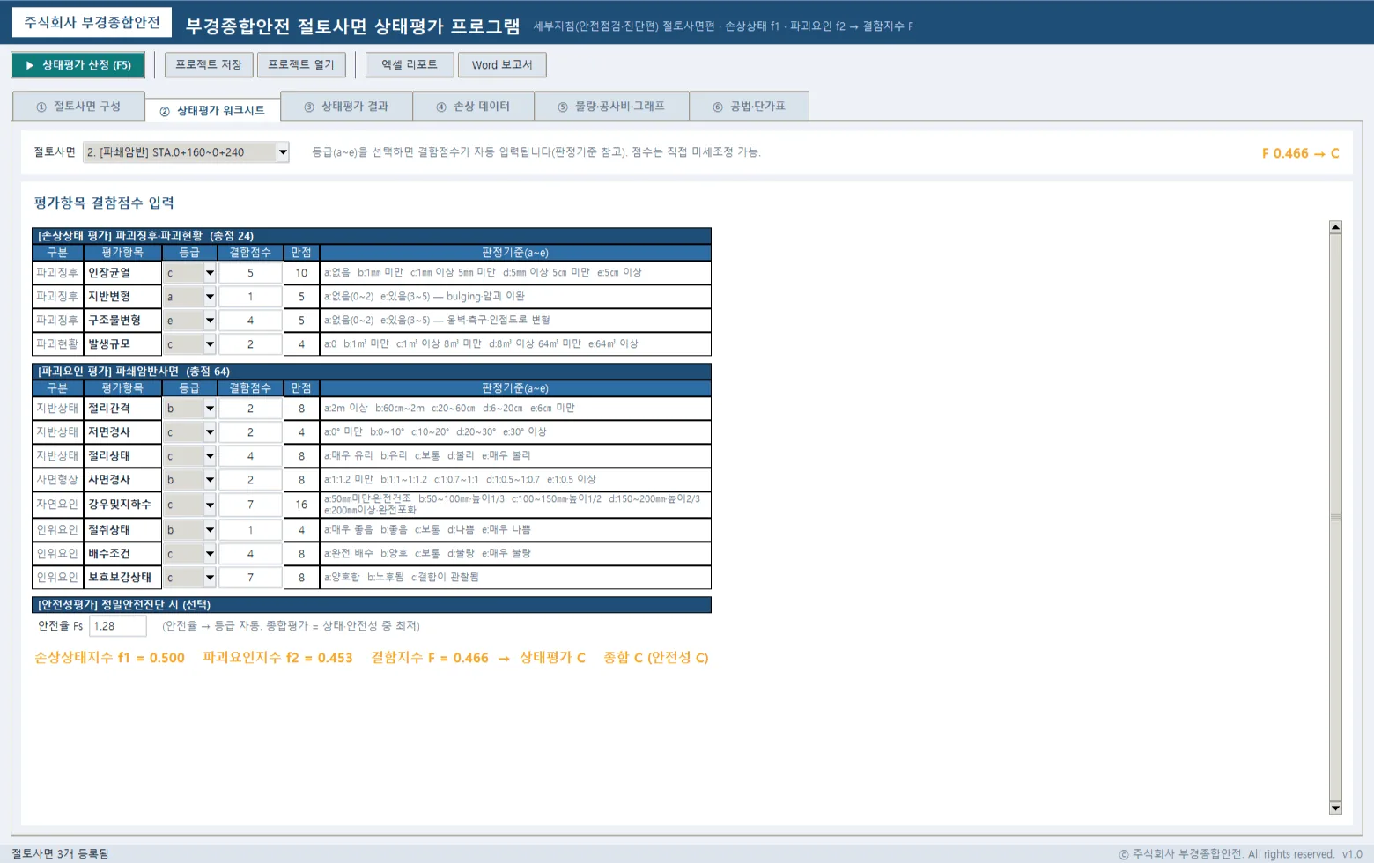Generate the Word 보고서
1374x863 pixels.
point(502,65)
